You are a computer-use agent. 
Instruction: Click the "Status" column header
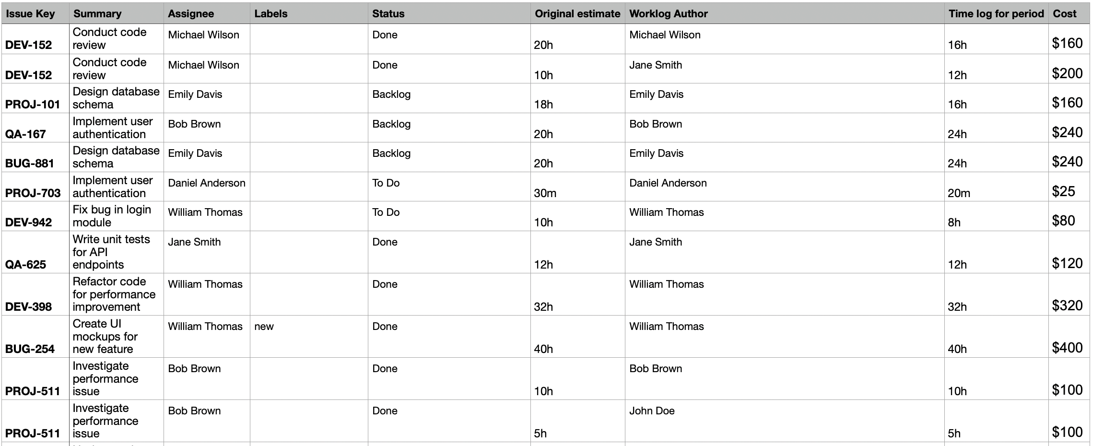click(x=388, y=14)
